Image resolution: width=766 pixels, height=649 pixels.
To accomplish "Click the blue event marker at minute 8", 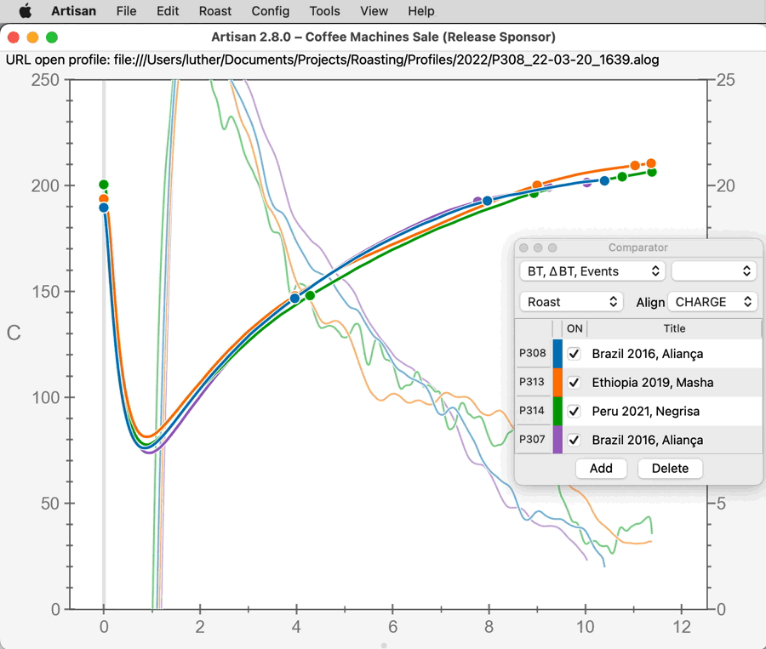I will point(487,201).
